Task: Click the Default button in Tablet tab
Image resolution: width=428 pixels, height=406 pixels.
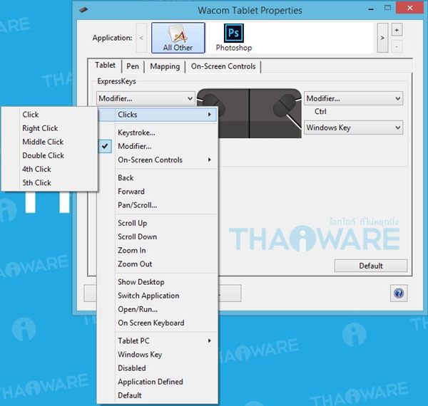Action: [371, 266]
